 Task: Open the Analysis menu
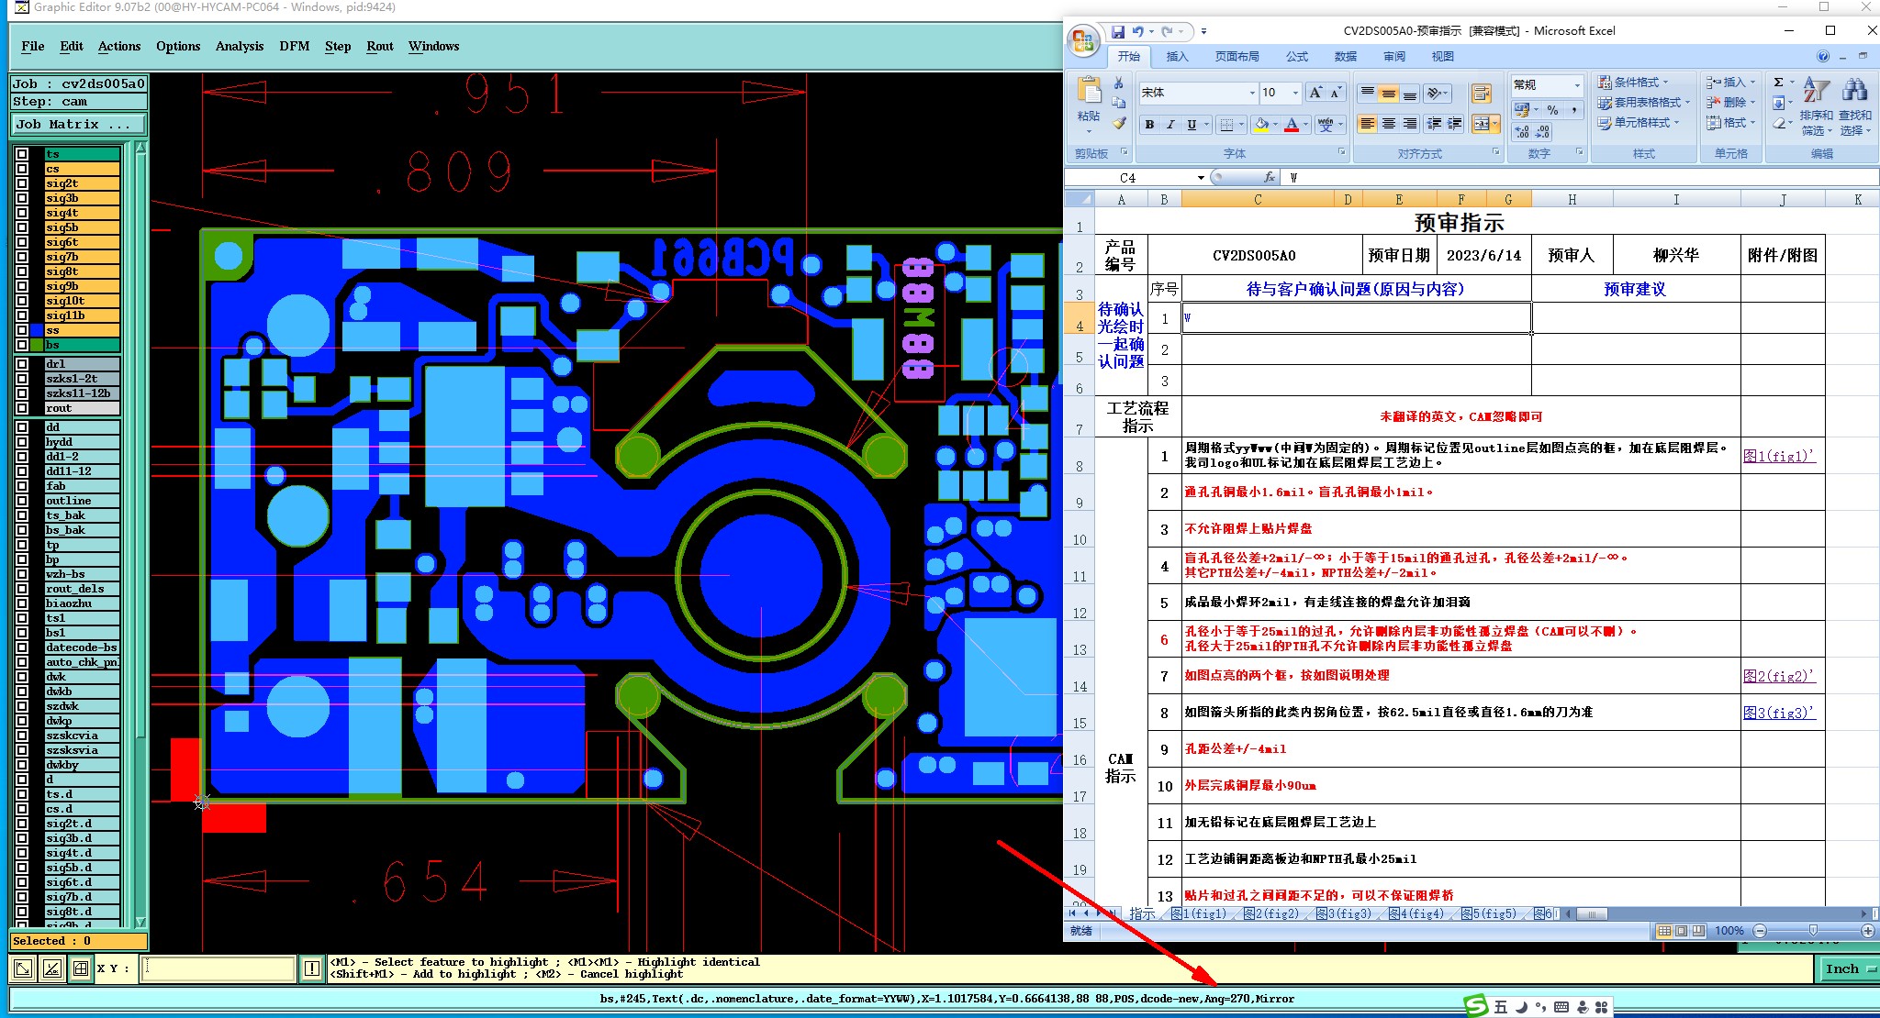(x=239, y=46)
